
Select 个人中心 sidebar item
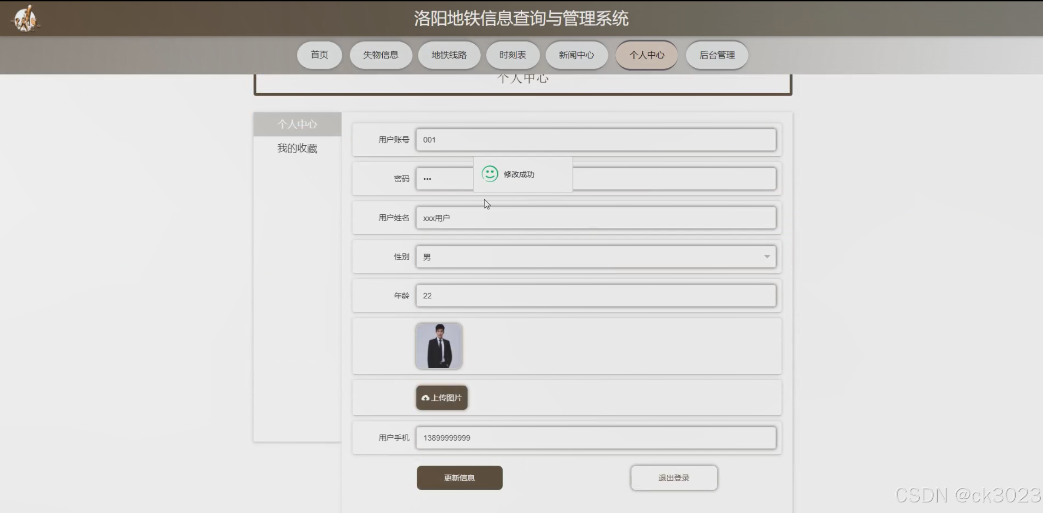click(x=297, y=124)
